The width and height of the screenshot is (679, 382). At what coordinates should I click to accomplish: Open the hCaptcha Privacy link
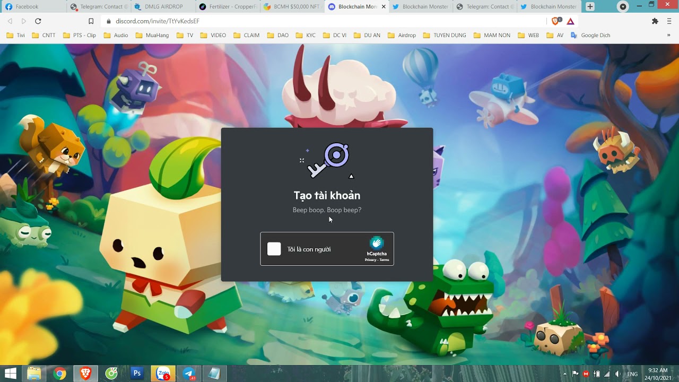tap(370, 260)
